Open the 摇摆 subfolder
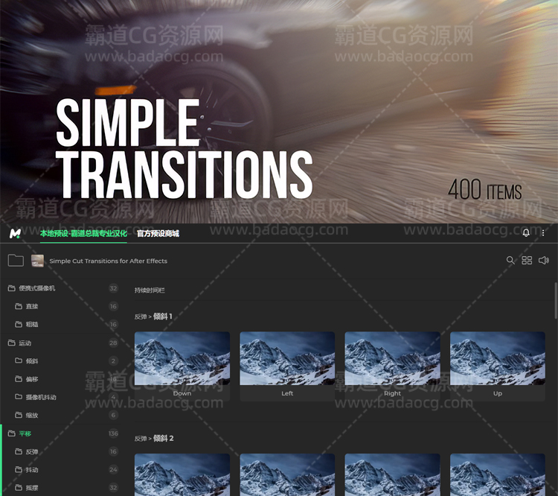This screenshot has height=496, width=558. (32, 488)
